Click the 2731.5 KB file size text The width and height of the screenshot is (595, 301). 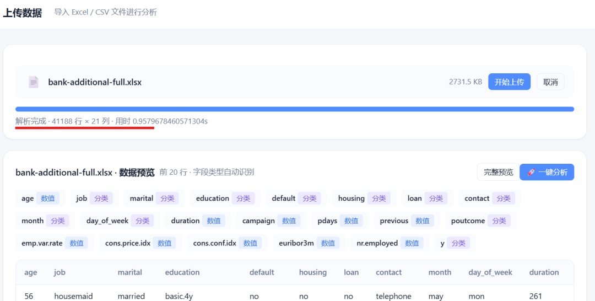click(465, 82)
